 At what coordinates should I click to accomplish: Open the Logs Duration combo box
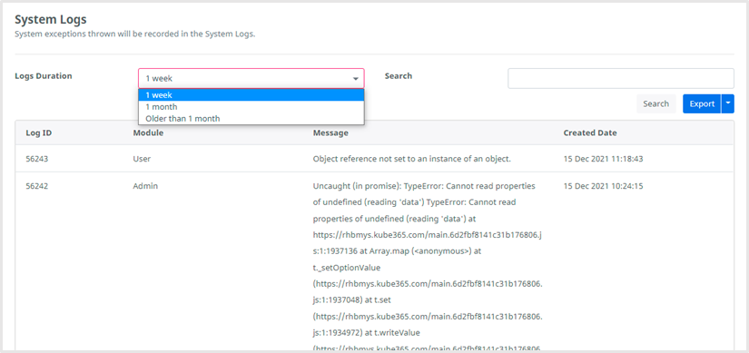[x=251, y=78]
